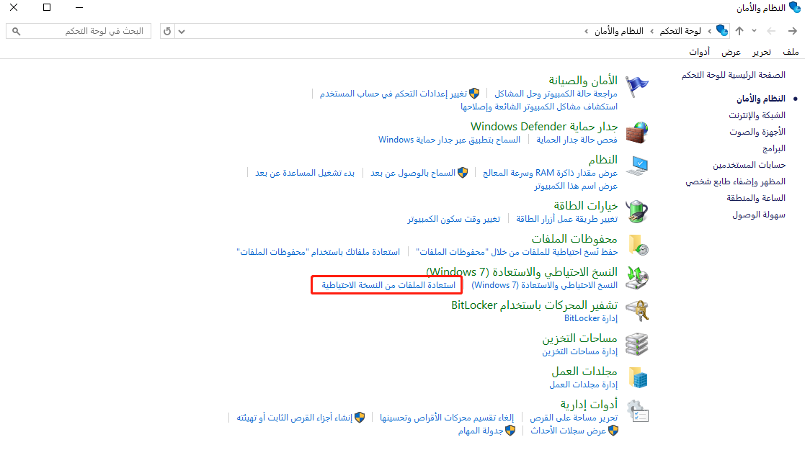Click إلغاء تقسيم محركات الأقراص وتحسينها link
The image size is (805, 450).
point(447,418)
